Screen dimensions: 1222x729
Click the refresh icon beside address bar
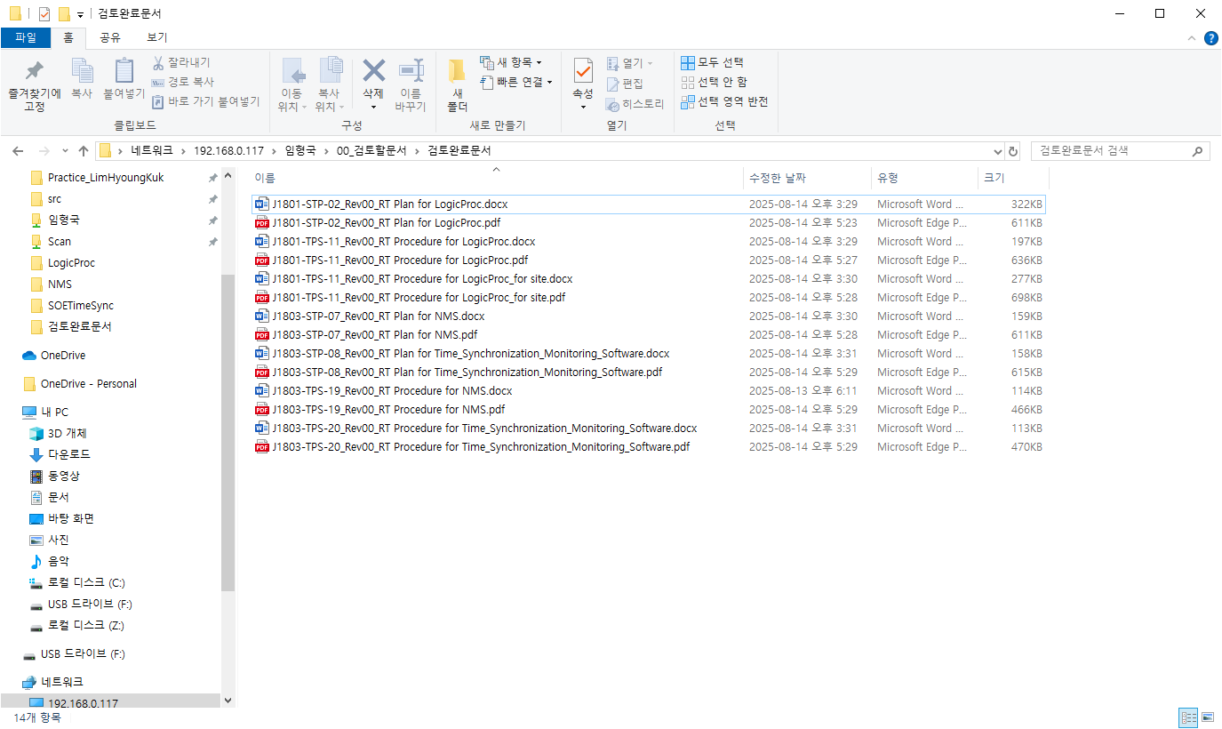tap(1013, 151)
